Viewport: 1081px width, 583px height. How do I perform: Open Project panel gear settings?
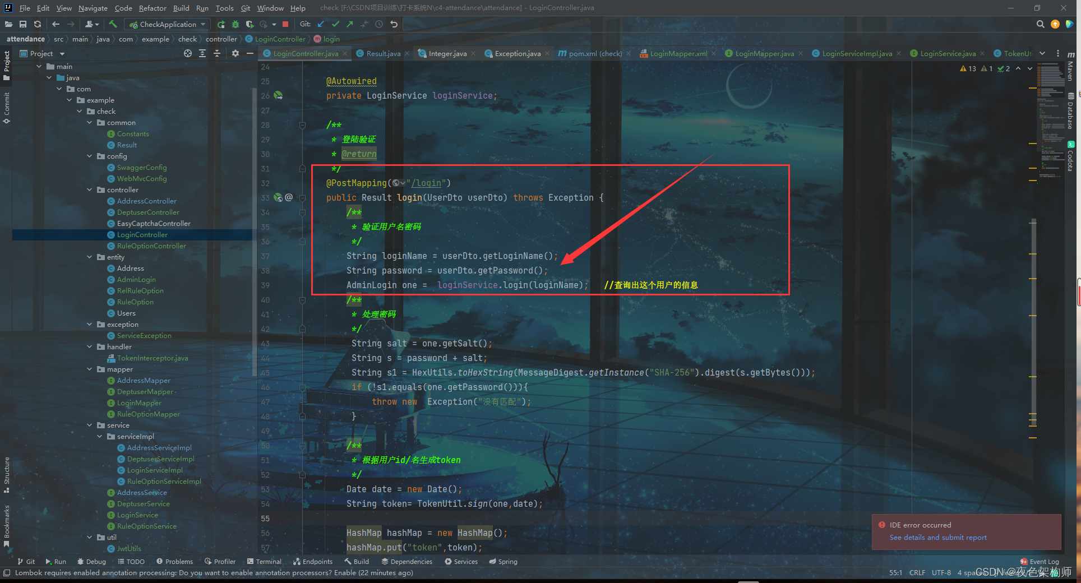coord(235,53)
